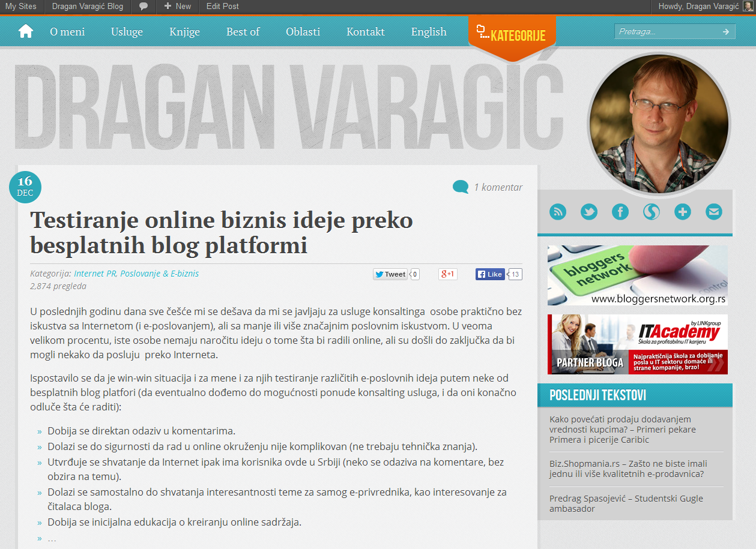Click the Tweet count bubble showing 0

[x=415, y=274]
